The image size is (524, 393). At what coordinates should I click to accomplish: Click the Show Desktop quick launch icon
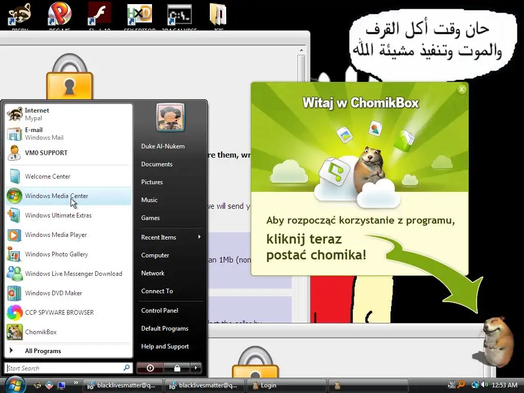tap(61, 385)
